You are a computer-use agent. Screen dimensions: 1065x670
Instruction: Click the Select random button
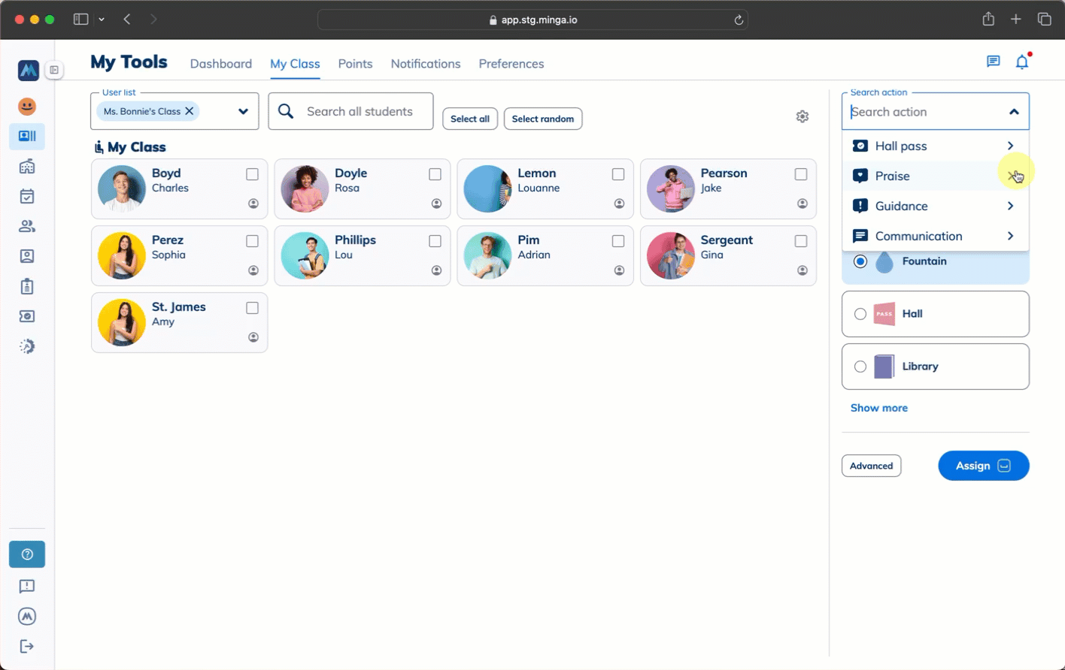click(x=542, y=119)
